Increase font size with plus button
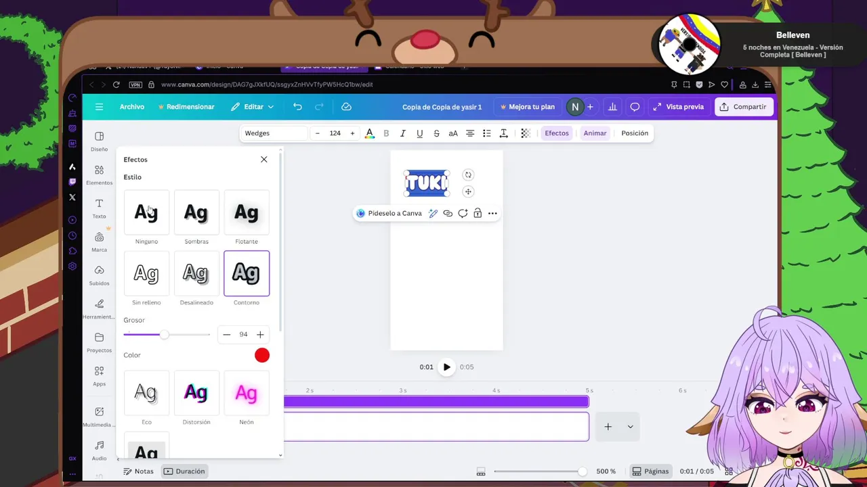Image resolution: width=867 pixels, height=487 pixels. (x=352, y=133)
